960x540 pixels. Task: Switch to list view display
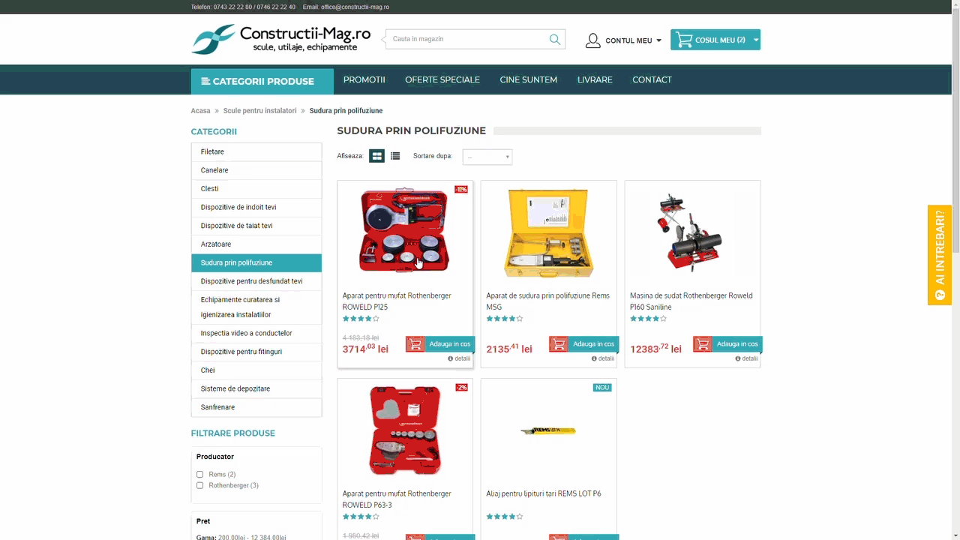pos(395,156)
